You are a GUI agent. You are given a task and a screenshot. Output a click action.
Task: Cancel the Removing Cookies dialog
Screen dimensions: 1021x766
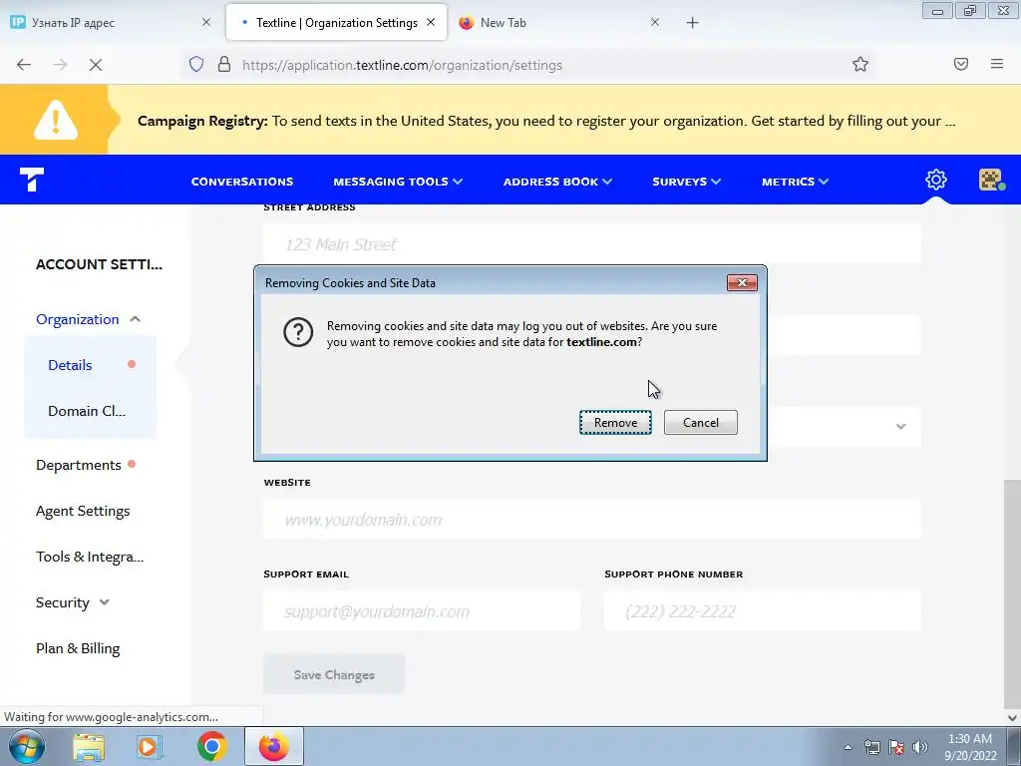tap(701, 423)
